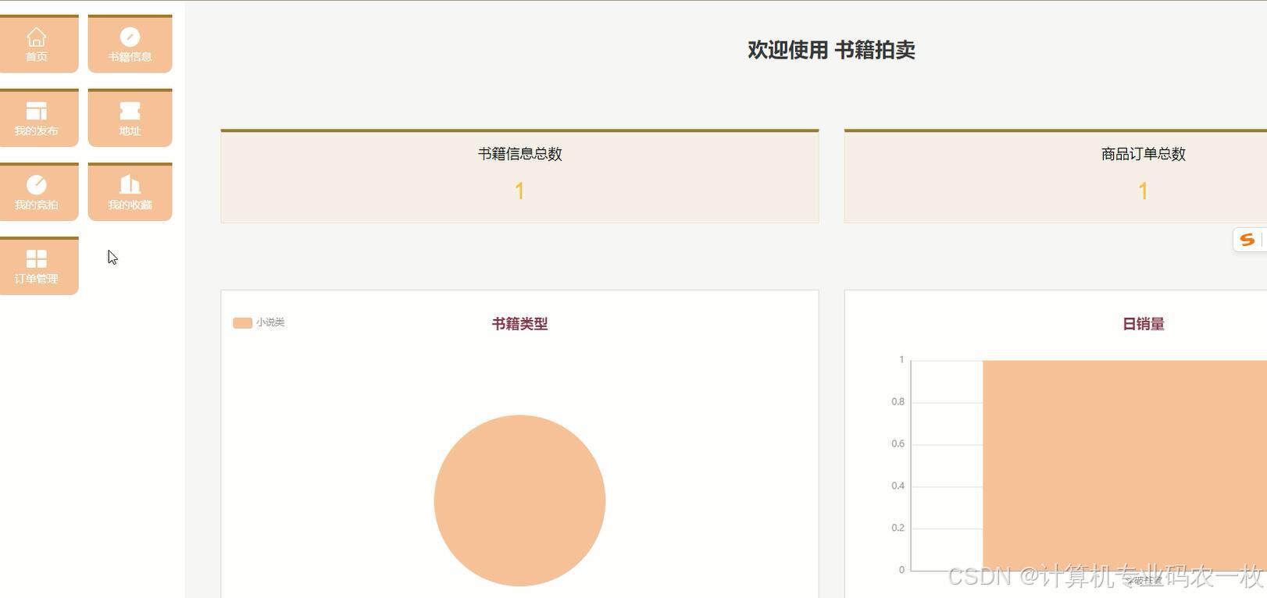Viewport: 1267px width, 598px height.
Task: Click the orange bar in 日销量 chart
Action: [x=1125, y=465]
